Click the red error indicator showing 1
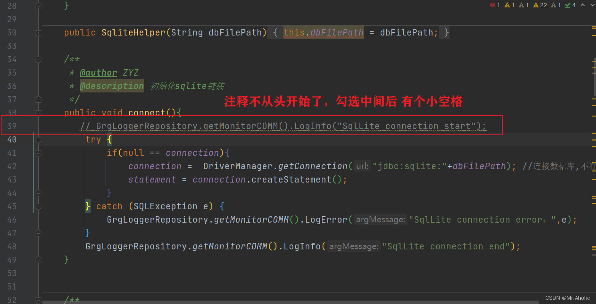Screen dimensions: 596x304 (x=495, y=5)
